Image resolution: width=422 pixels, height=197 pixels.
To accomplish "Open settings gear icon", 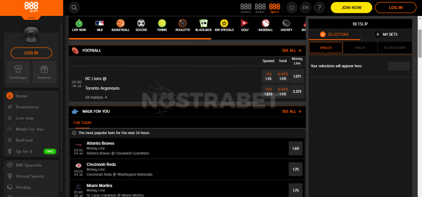I will (x=291, y=7).
